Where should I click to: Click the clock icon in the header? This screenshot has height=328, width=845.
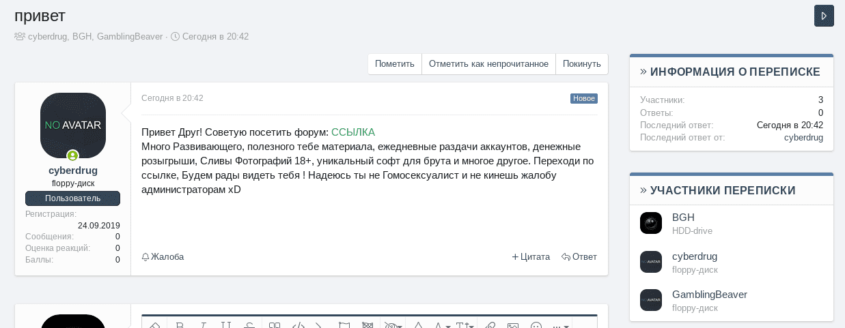click(175, 36)
